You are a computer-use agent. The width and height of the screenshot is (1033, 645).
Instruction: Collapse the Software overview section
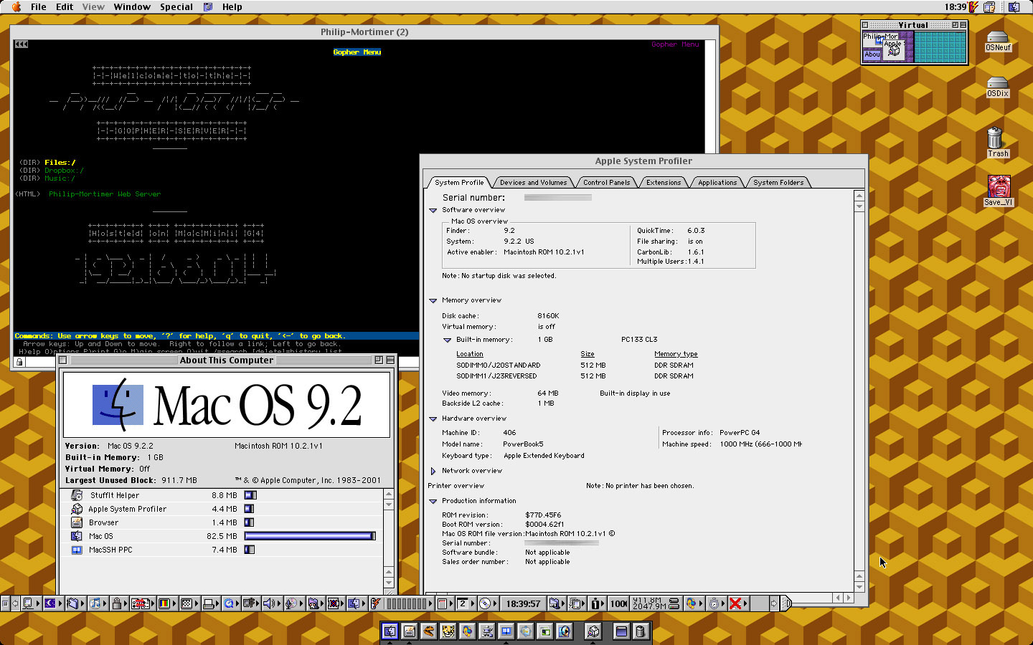point(433,211)
